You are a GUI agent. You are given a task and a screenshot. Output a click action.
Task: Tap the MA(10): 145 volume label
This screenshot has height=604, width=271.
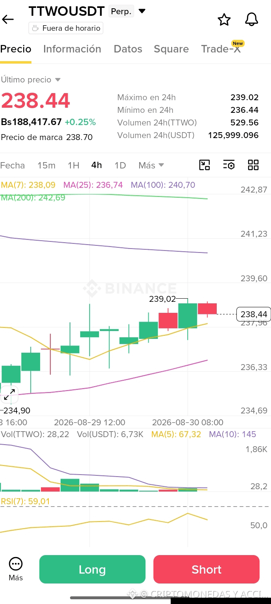point(232,434)
